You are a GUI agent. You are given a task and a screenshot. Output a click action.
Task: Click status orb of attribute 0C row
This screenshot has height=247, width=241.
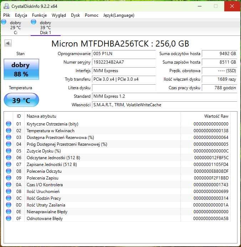(9, 198)
